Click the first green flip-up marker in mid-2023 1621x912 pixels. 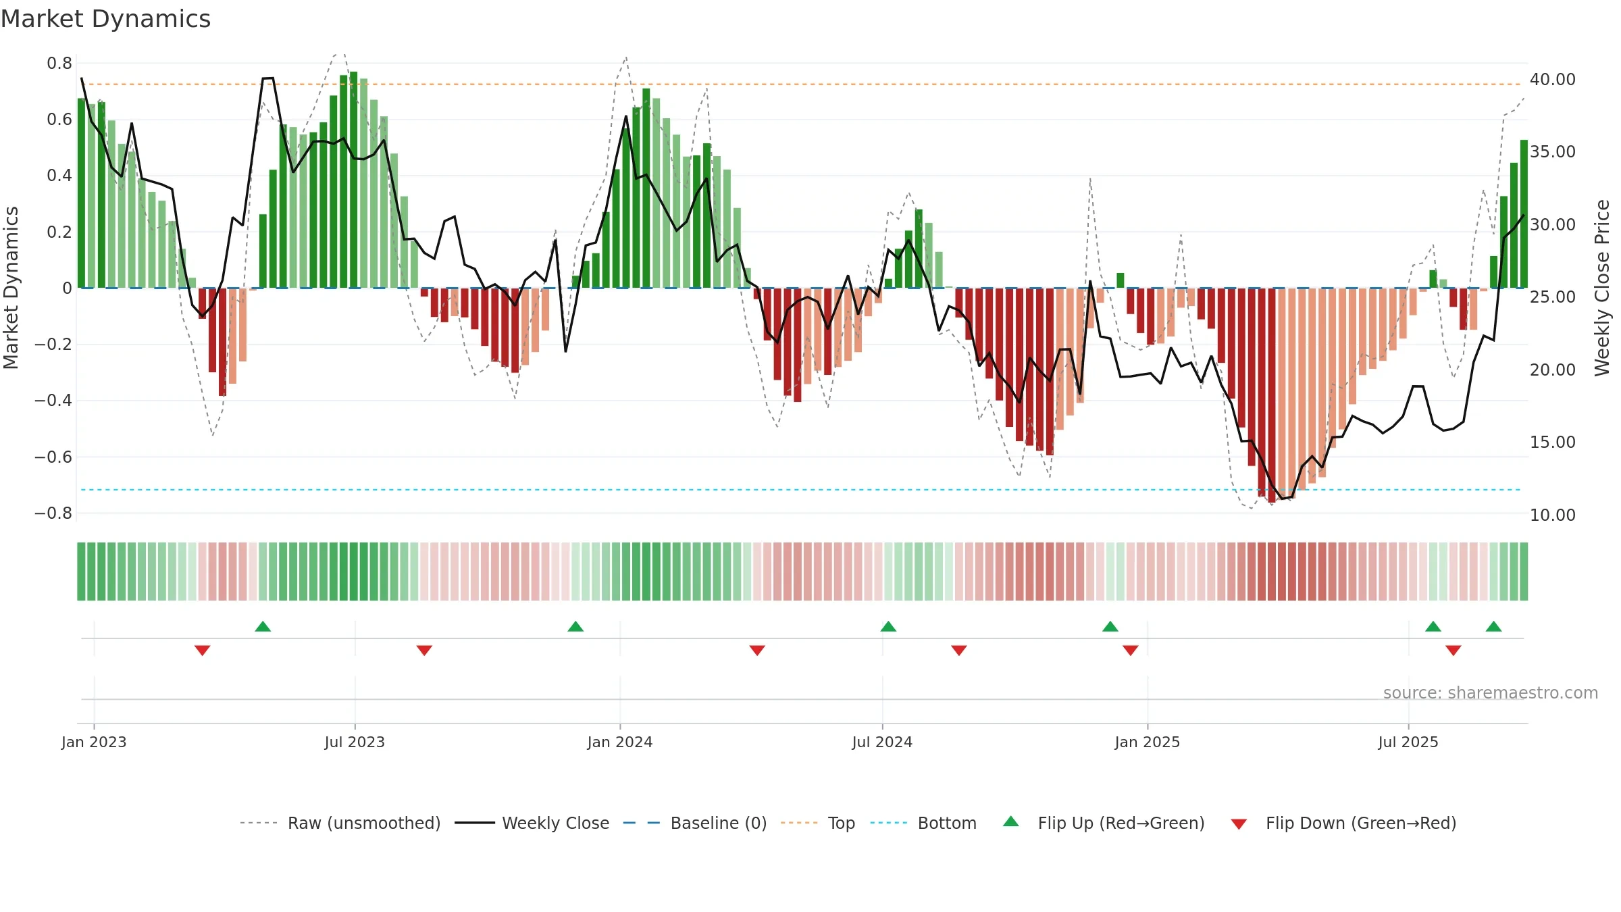[263, 626]
